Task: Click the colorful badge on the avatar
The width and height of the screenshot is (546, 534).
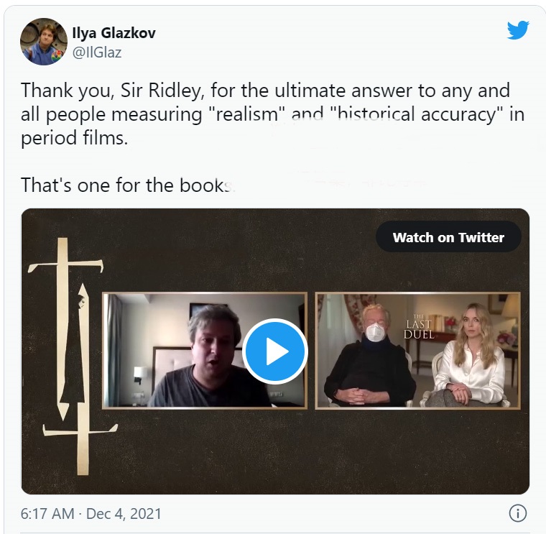Action: (x=57, y=57)
